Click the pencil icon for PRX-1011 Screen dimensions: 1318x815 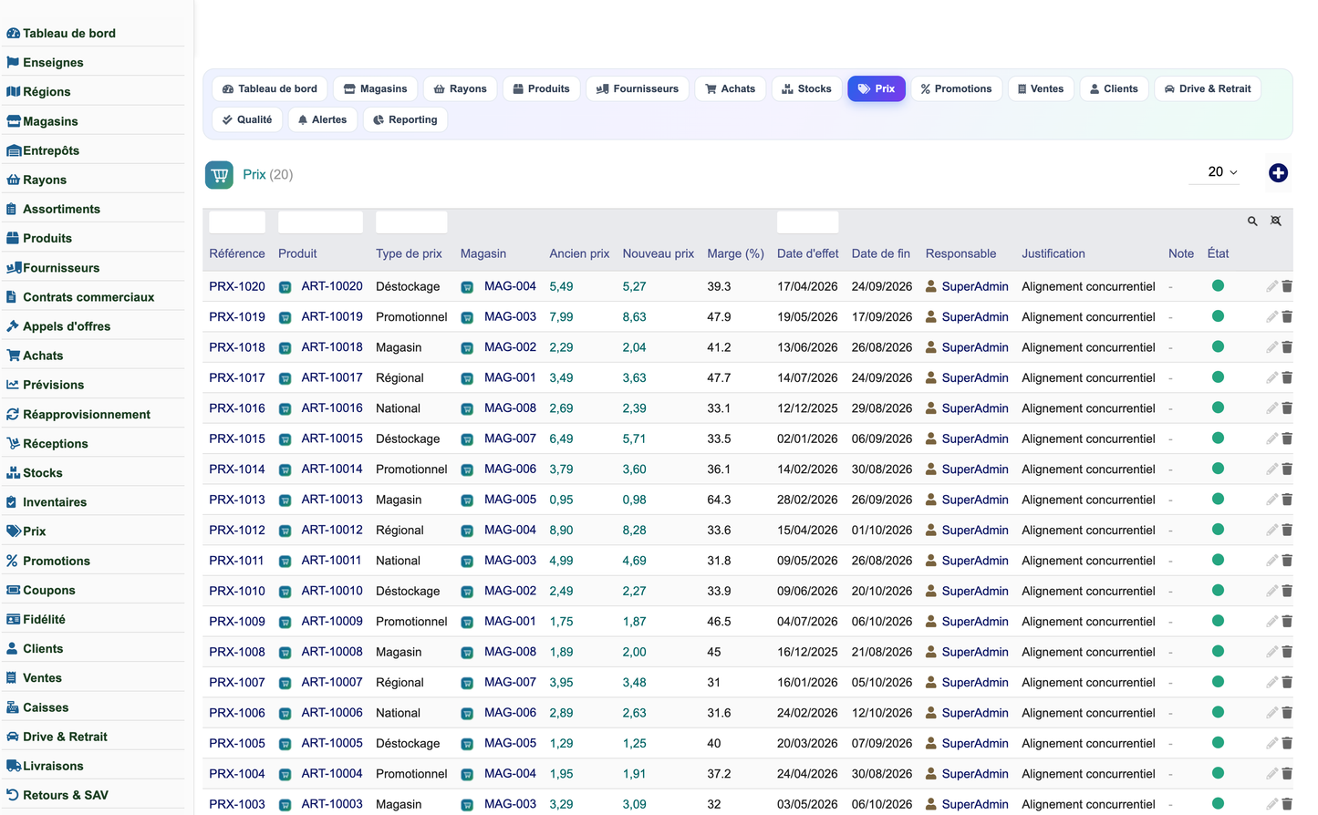point(1271,561)
